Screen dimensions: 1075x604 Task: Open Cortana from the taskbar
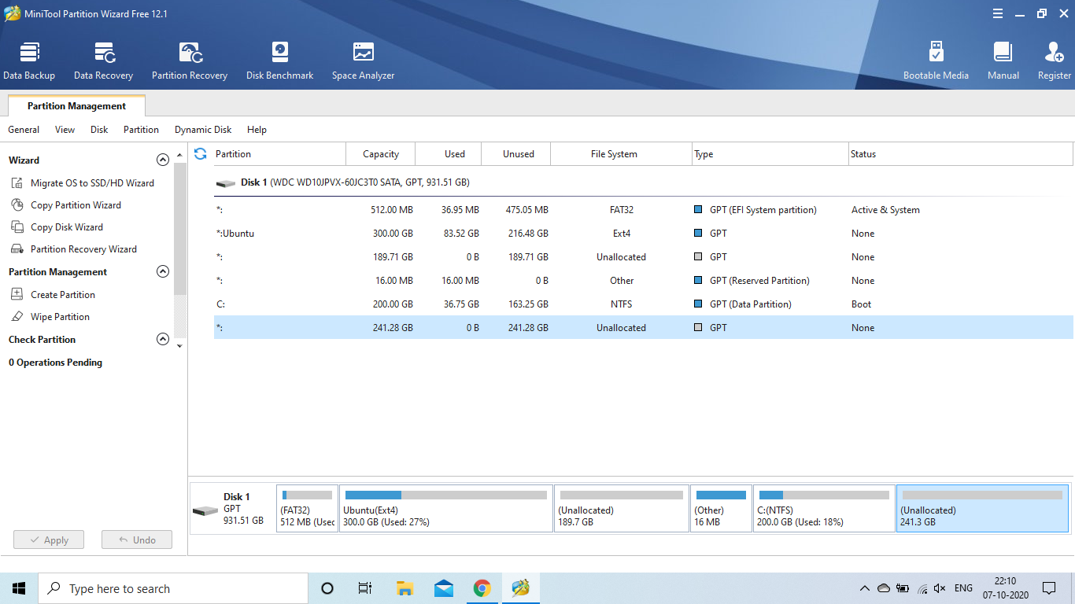pos(327,588)
